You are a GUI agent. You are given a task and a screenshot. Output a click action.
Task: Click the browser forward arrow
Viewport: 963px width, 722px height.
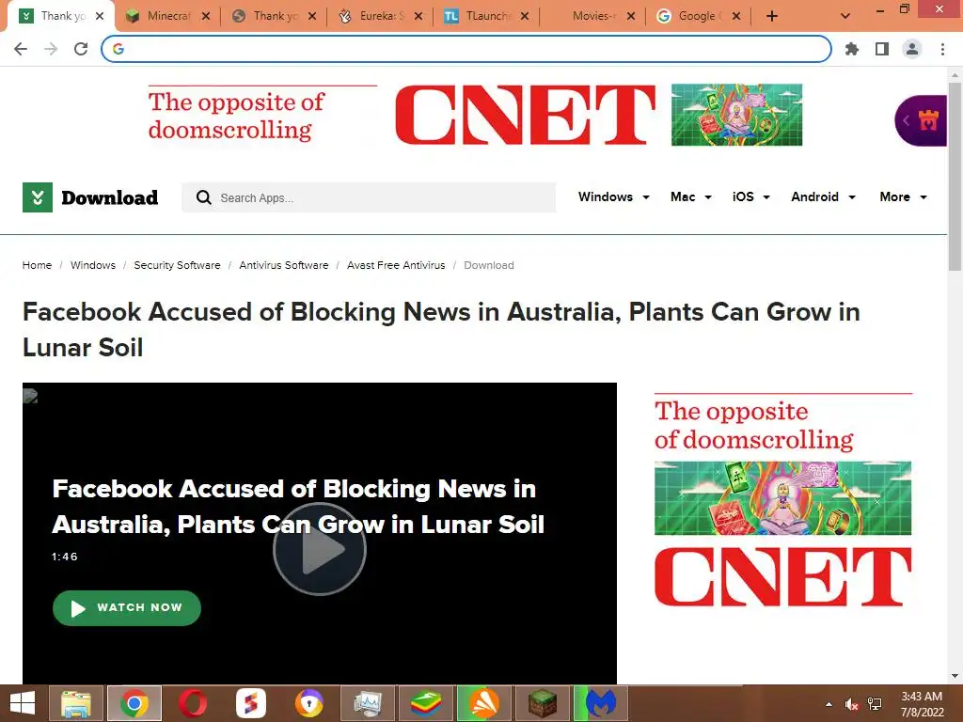pos(51,49)
